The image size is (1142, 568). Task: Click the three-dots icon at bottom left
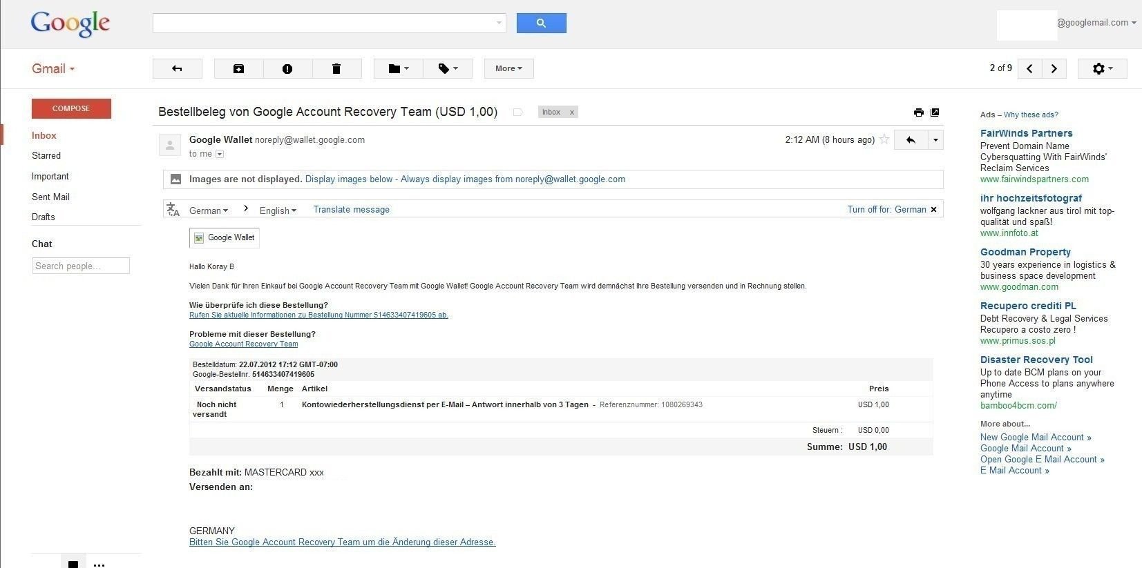click(x=99, y=565)
